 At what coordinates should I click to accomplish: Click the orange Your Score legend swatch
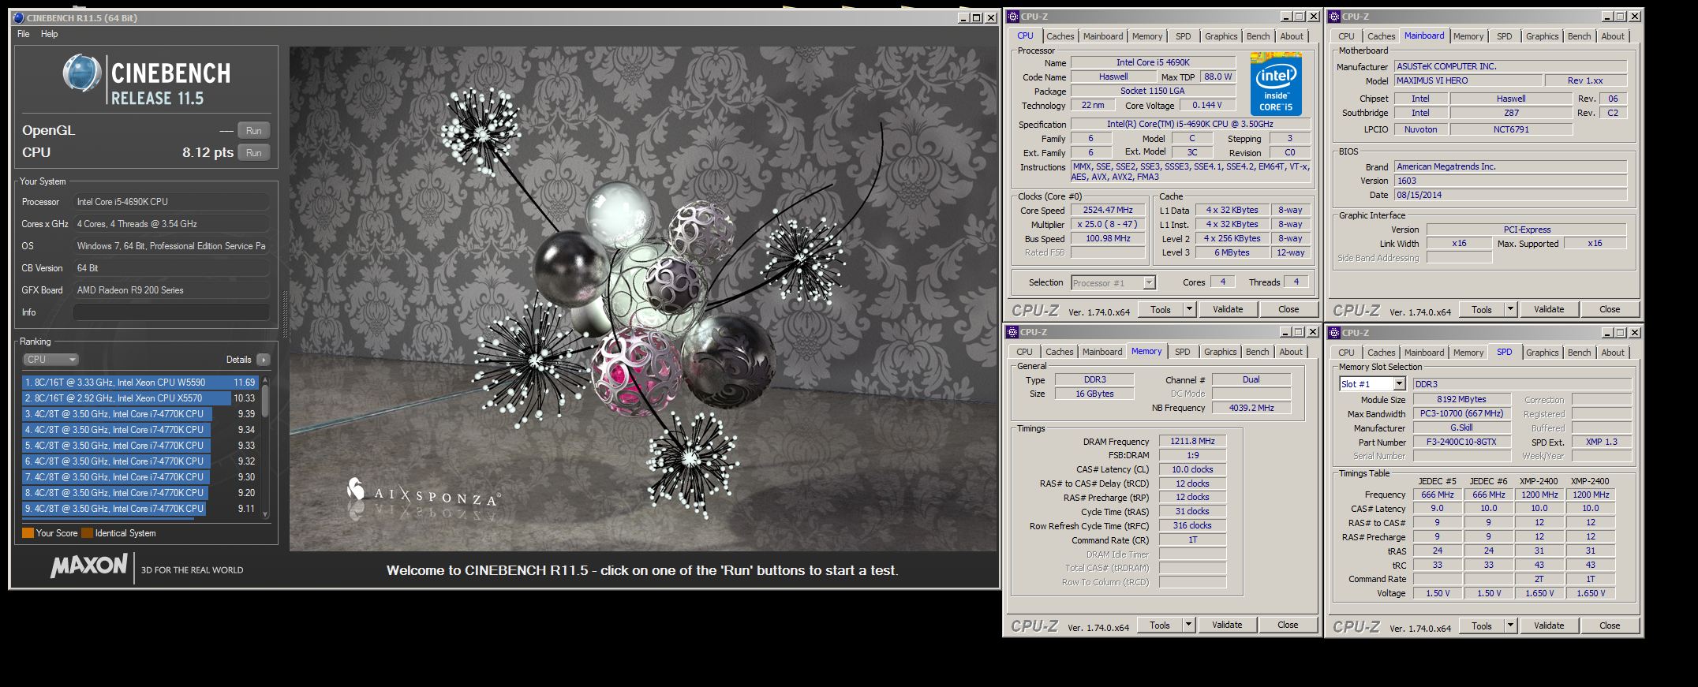(x=28, y=533)
